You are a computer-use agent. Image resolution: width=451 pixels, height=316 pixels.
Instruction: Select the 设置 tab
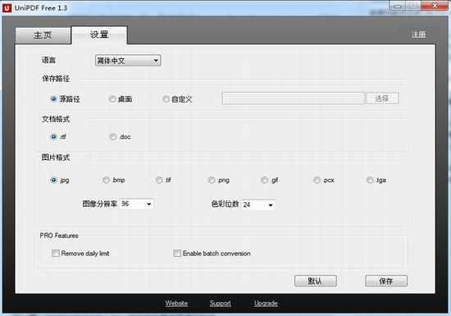99,34
